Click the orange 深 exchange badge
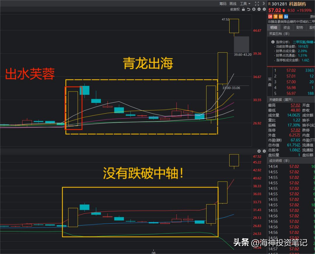Screen dimensions: 315x254 click(x=275, y=16)
